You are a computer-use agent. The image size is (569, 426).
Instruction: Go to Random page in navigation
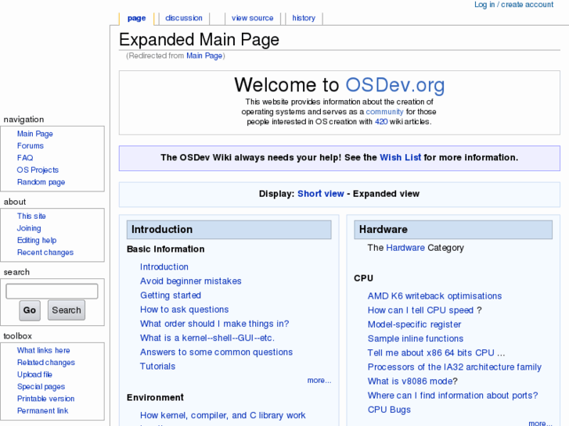pos(41,182)
